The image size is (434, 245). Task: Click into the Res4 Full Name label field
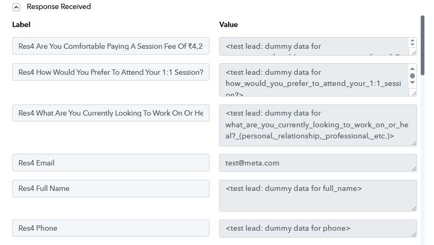point(111,188)
